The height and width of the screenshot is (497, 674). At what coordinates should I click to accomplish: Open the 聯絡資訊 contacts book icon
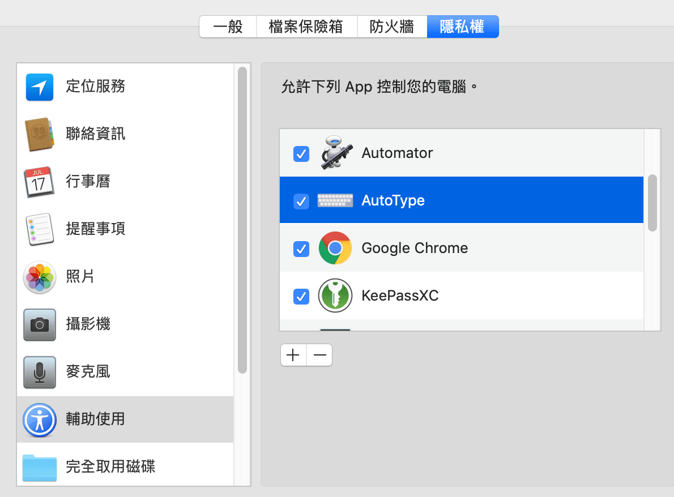(40, 134)
